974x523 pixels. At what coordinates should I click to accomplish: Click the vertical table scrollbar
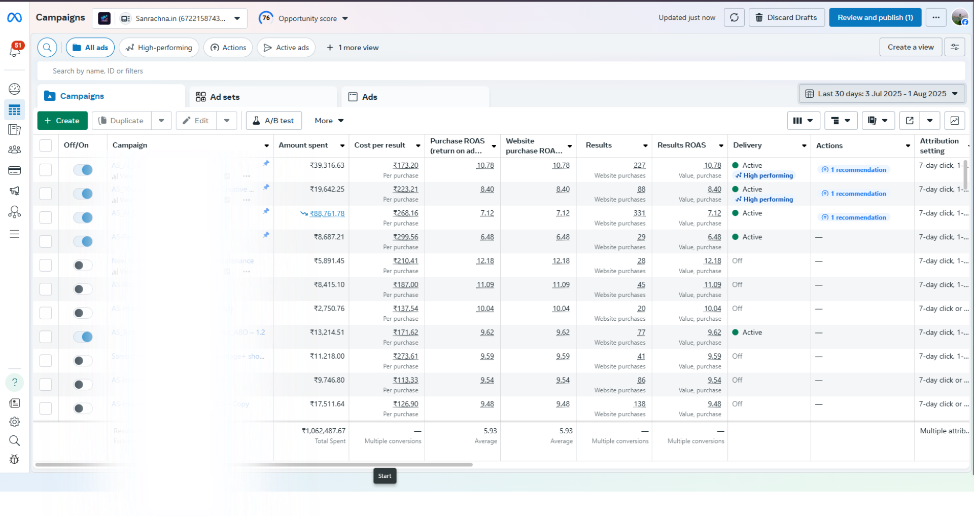[965, 175]
